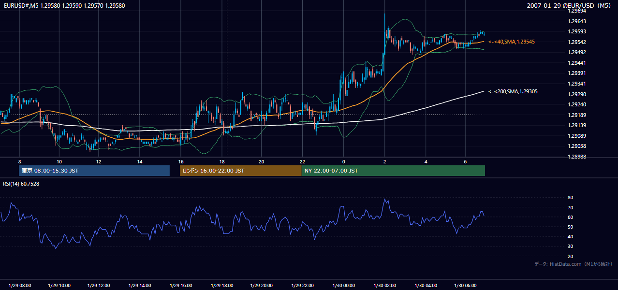Click price axis label 1.29139
The width and height of the screenshot is (618, 290).
577,125
